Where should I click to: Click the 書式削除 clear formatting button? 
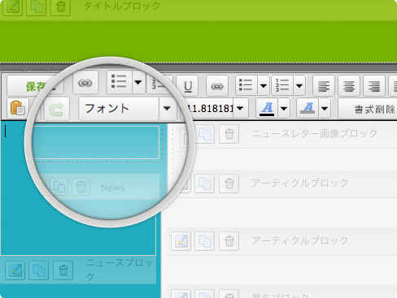click(368, 109)
